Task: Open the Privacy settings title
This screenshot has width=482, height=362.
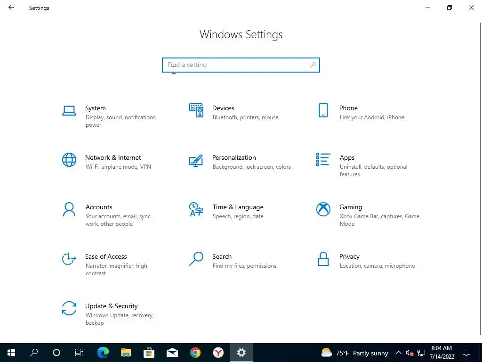Action: 349,257
